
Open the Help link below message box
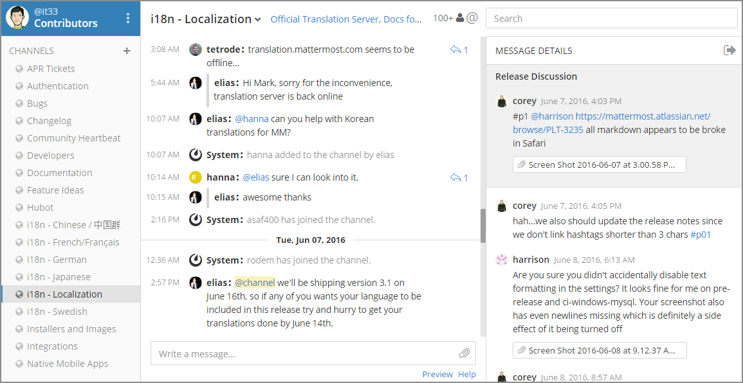click(x=467, y=374)
